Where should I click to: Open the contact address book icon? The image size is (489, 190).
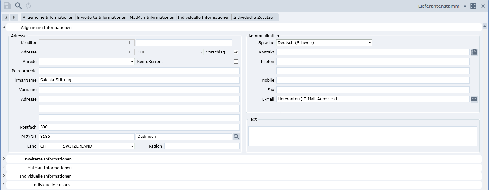474,52
